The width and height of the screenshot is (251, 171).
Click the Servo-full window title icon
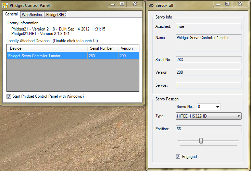(151, 5)
